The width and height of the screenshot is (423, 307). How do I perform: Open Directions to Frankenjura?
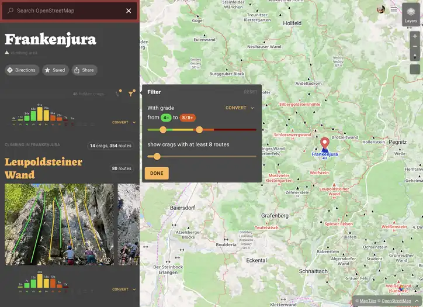coord(21,70)
